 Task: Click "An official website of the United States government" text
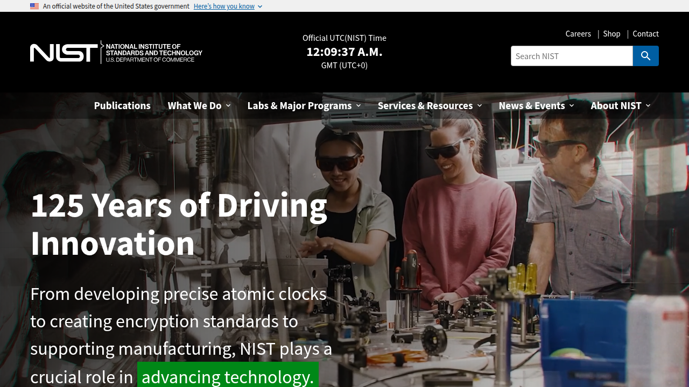point(116,6)
